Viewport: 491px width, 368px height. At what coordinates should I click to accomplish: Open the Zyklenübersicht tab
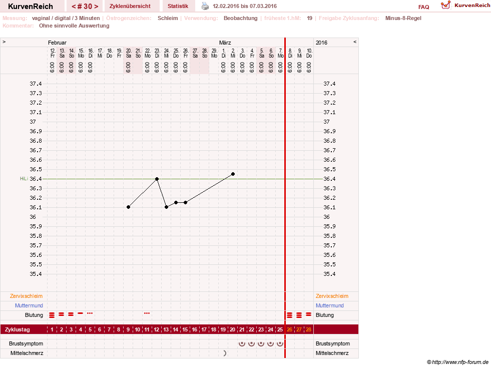click(130, 7)
